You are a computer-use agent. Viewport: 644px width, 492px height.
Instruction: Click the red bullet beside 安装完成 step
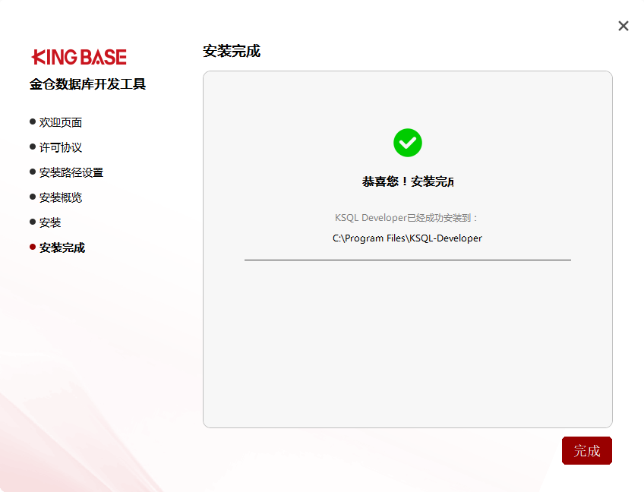pyautogui.click(x=33, y=247)
